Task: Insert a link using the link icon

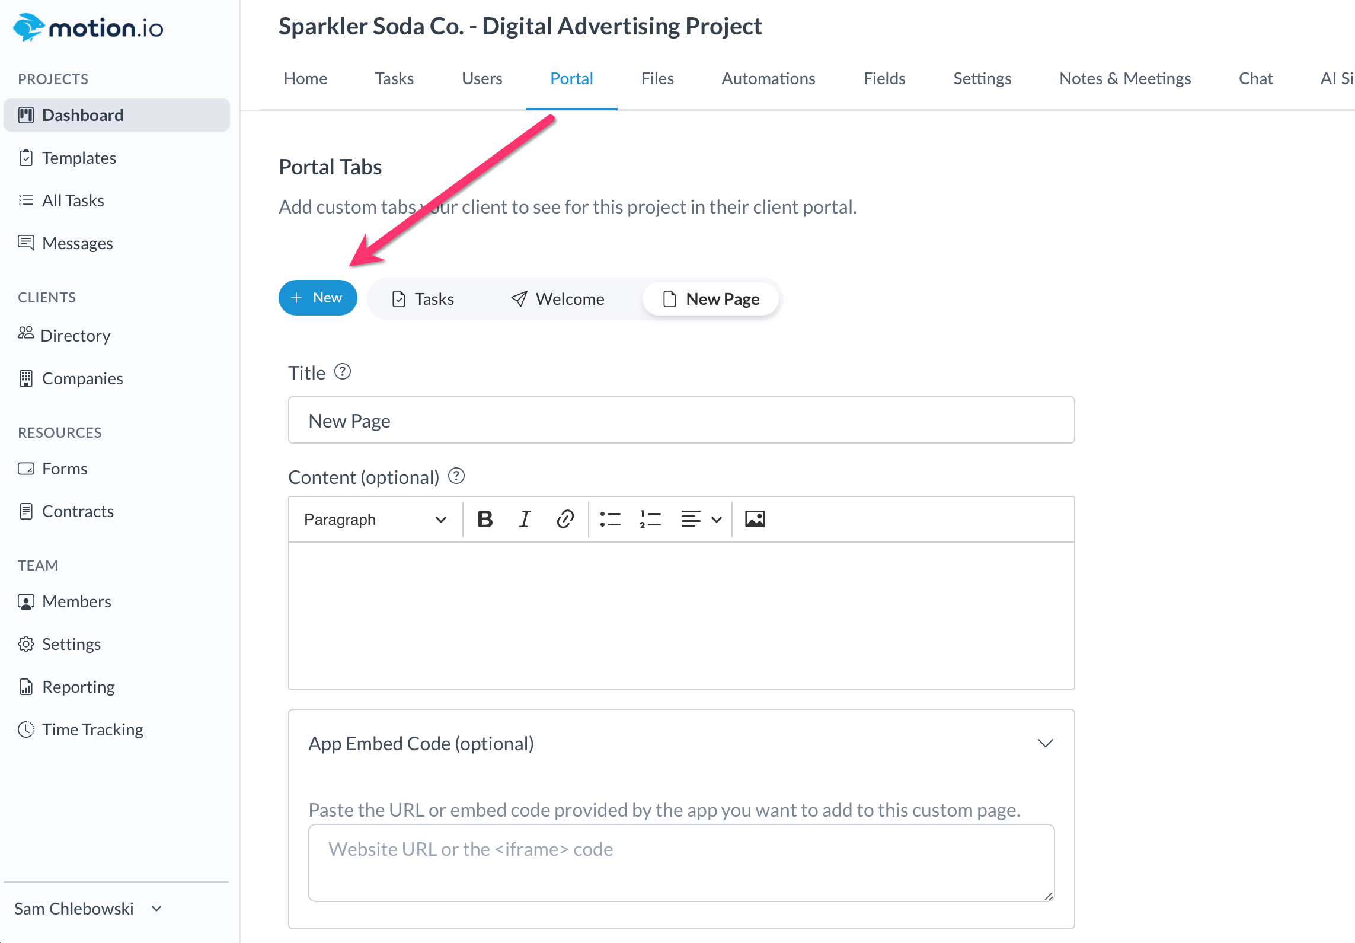Action: coord(565,520)
